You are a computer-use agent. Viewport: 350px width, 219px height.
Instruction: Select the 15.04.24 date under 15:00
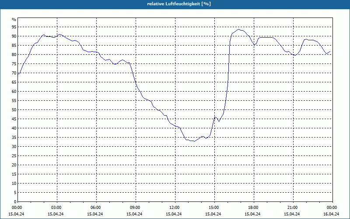click(213, 214)
